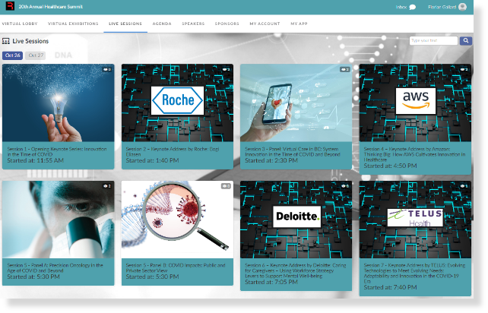
Task: Click viewer count badge on Session 3 card
Action: pyautogui.click(x=345, y=69)
